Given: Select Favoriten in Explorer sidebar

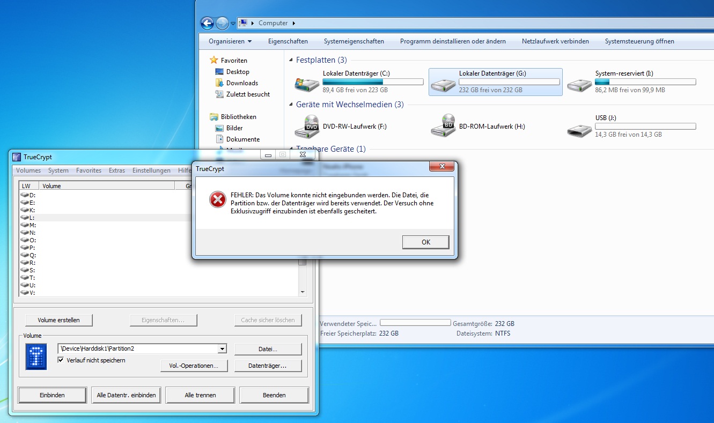Looking at the screenshot, I should [x=234, y=61].
